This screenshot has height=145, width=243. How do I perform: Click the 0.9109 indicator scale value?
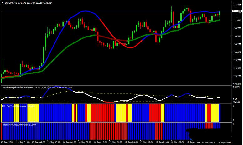(x=236, y=87)
